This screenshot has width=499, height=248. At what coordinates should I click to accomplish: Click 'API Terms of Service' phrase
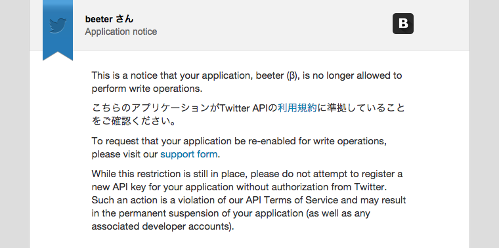[x=292, y=200]
